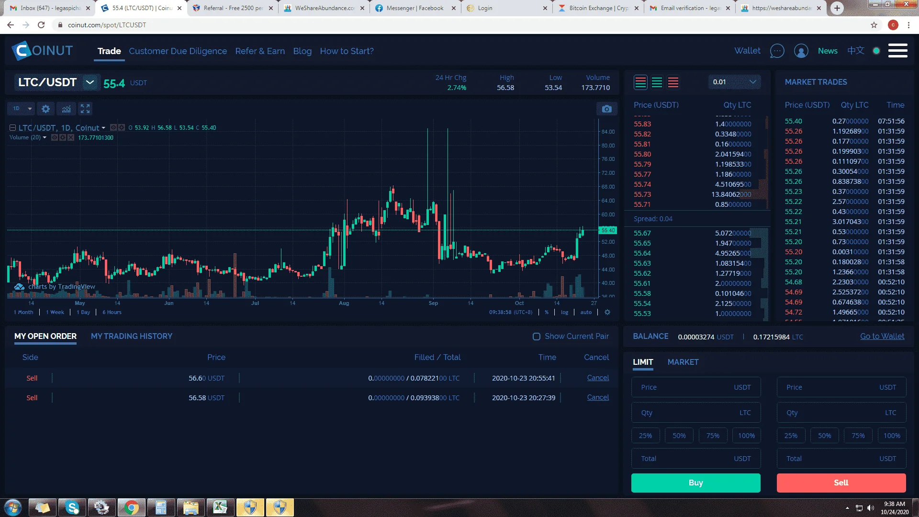Hide the LTC/USDT series with eye icon
Image resolution: width=919 pixels, height=517 pixels.
pos(113,128)
